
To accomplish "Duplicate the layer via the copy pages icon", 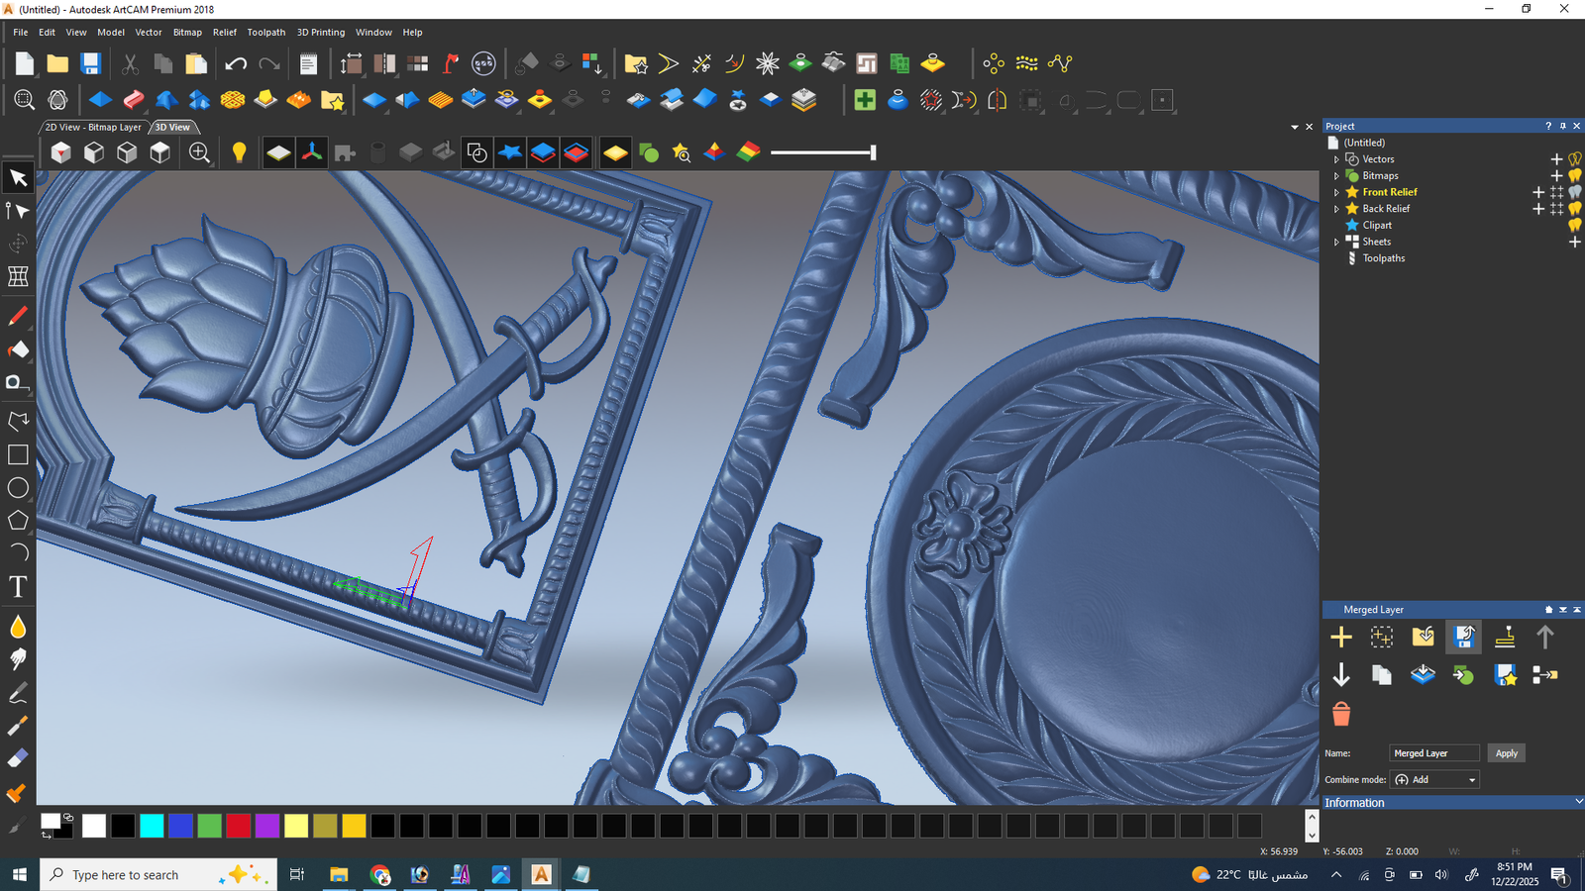I will point(1382,674).
